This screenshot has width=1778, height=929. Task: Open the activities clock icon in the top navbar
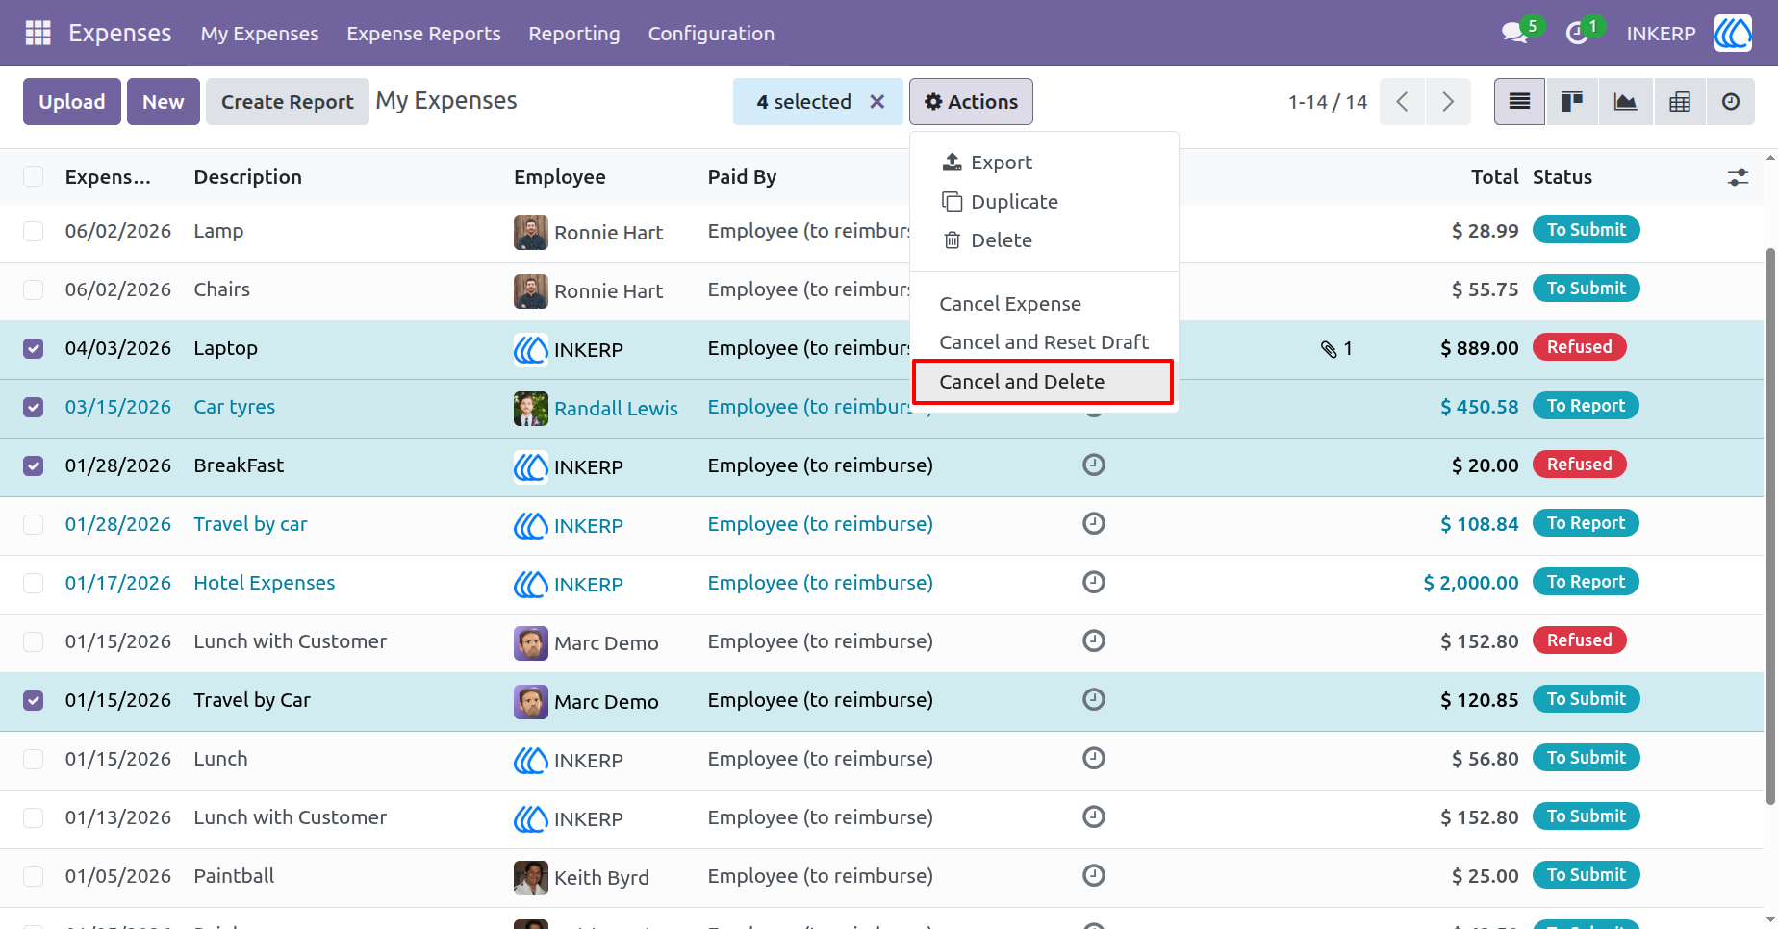(x=1577, y=33)
